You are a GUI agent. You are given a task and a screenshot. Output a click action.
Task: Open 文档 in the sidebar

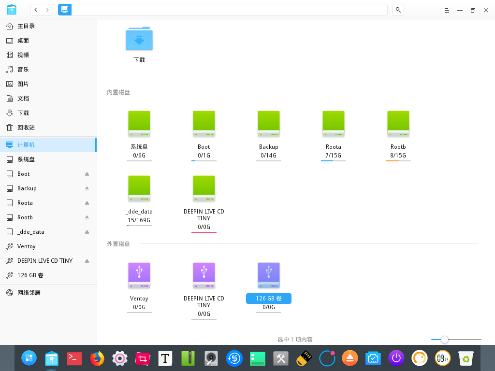pyautogui.click(x=48, y=99)
